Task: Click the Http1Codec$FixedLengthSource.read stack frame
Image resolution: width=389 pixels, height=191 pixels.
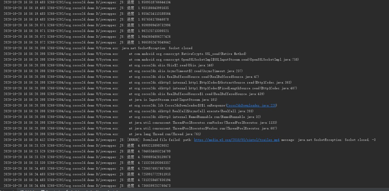Action: 213,88
